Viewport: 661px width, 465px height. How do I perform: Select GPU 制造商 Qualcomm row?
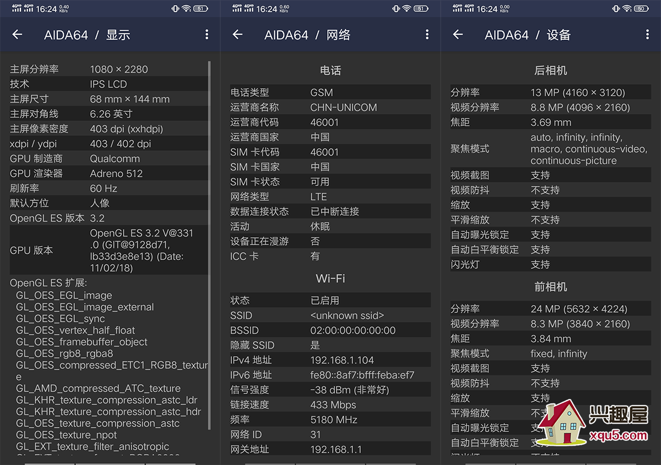pos(109,158)
